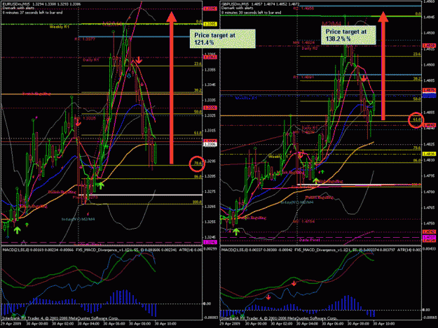Select the 38.2 Fibonacci label on EURUSD chart
This screenshot has width=438, height=328.
[198, 91]
